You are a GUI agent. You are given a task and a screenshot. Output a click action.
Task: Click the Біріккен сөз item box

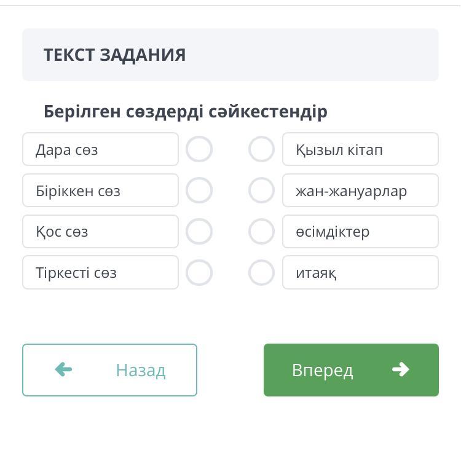tap(100, 191)
